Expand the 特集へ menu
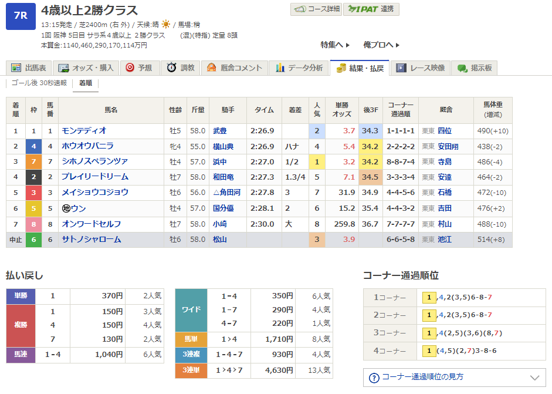The image size is (552, 394). point(335,45)
